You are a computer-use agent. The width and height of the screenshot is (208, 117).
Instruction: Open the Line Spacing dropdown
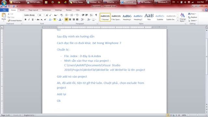coord(83,19)
